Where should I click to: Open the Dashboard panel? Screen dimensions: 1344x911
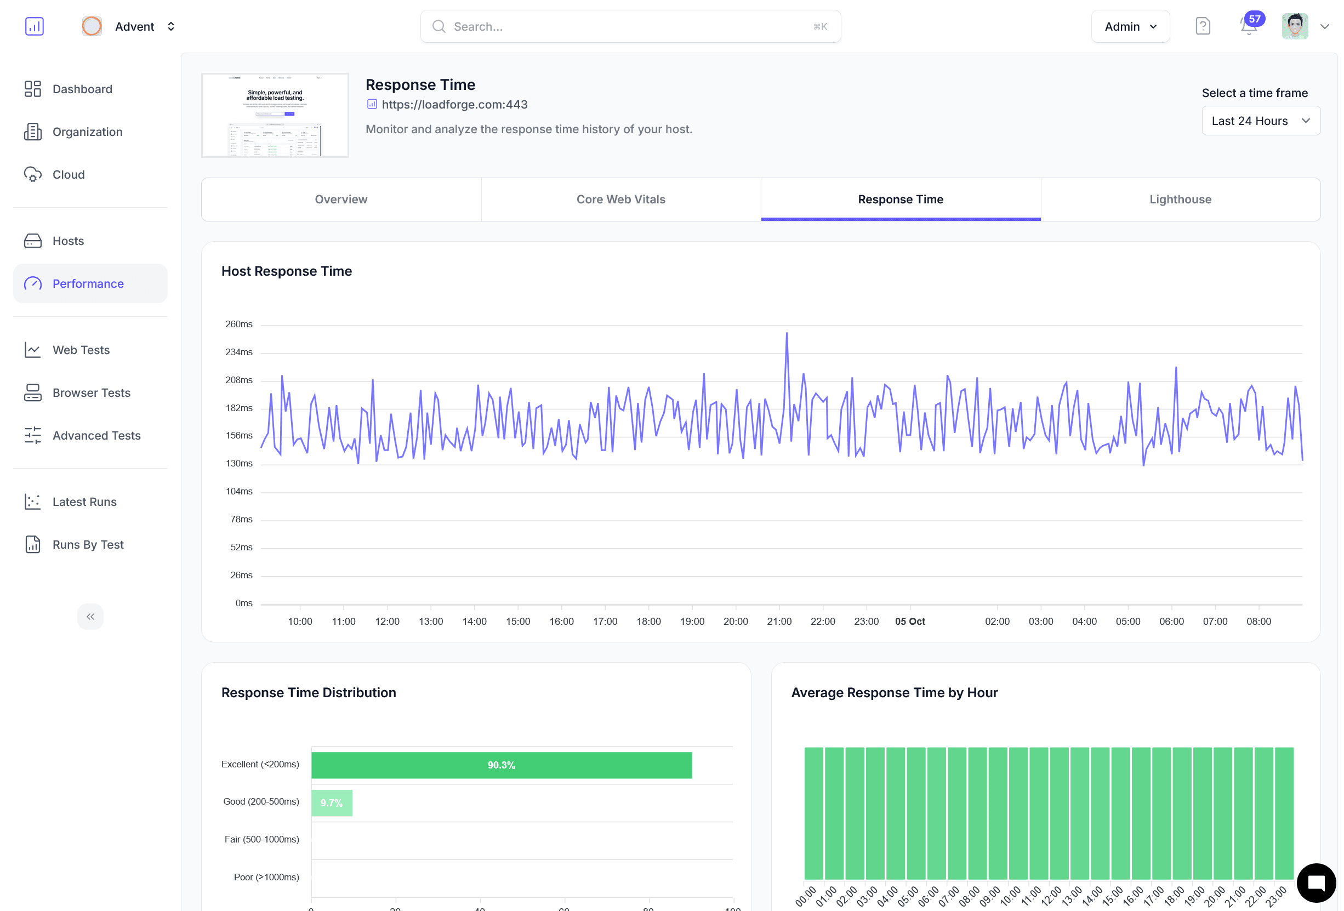82,88
